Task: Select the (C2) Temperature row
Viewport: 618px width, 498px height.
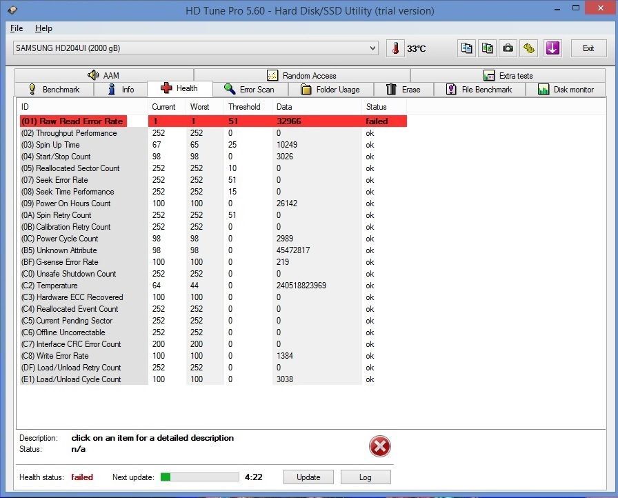Action: click(213, 286)
